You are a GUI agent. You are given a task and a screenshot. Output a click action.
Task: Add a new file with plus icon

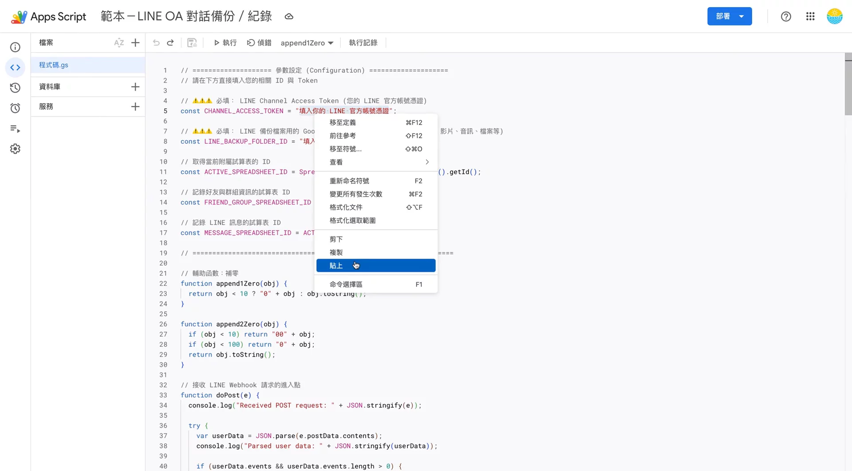tap(135, 43)
